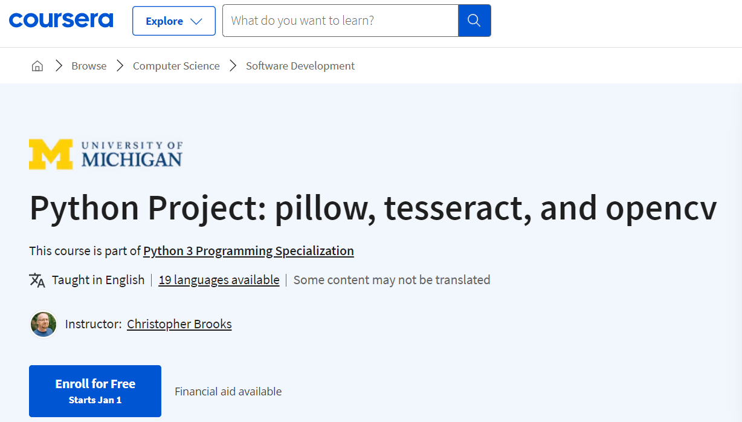
Task: Click the translation language icon
Action: 37,280
